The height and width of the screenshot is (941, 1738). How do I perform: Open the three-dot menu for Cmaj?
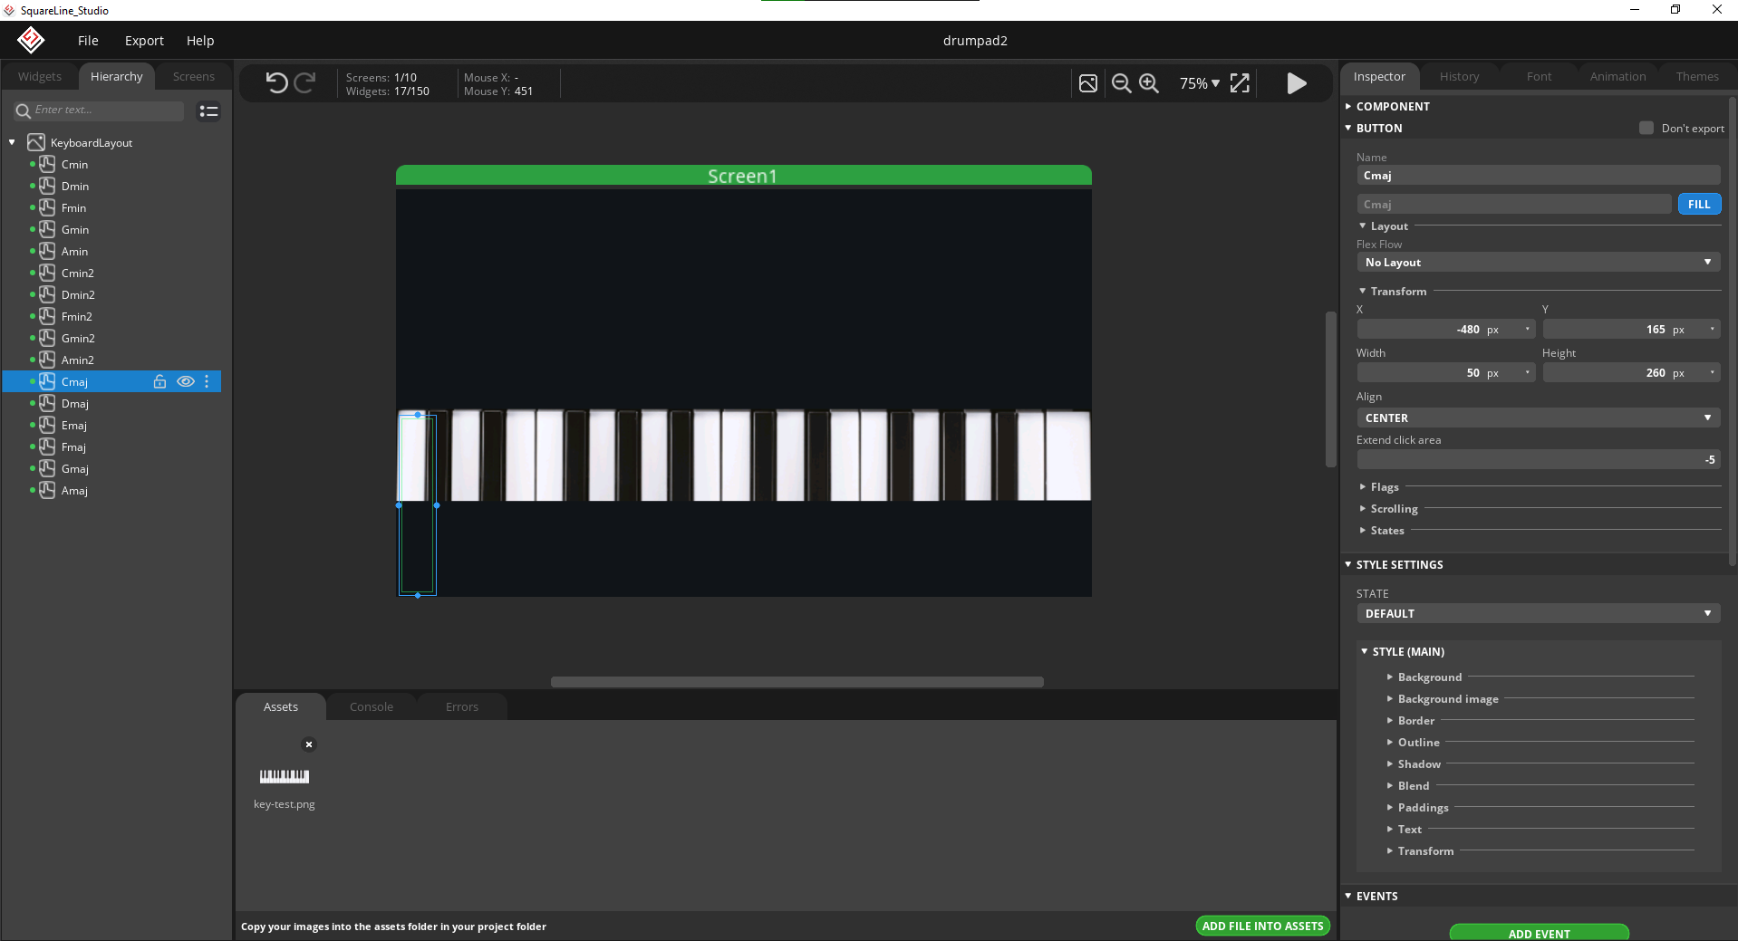pos(208,382)
